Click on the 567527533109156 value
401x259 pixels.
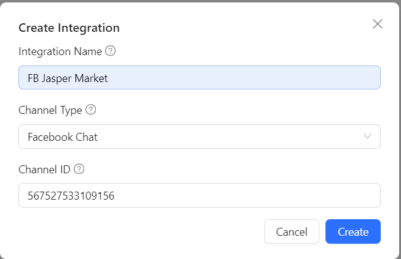tap(71, 196)
